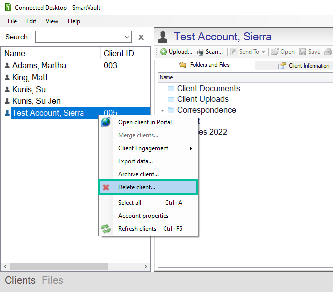
Task: Open the Help menu
Action: [x=74, y=21]
